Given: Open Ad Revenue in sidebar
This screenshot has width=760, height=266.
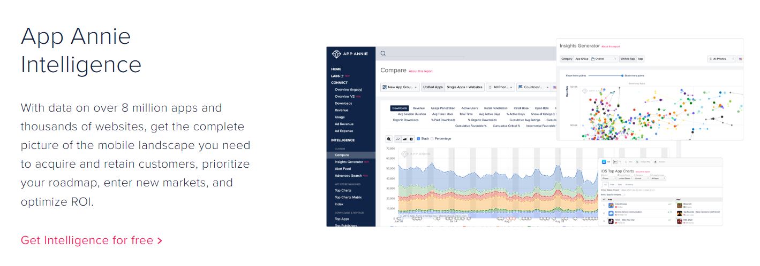Looking at the screenshot, I should click(344, 124).
